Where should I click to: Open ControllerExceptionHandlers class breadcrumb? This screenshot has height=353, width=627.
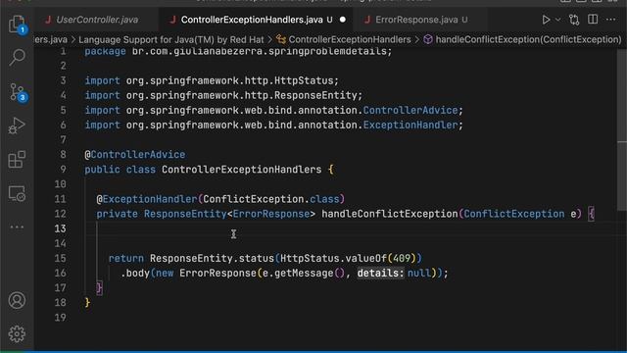[350, 39]
